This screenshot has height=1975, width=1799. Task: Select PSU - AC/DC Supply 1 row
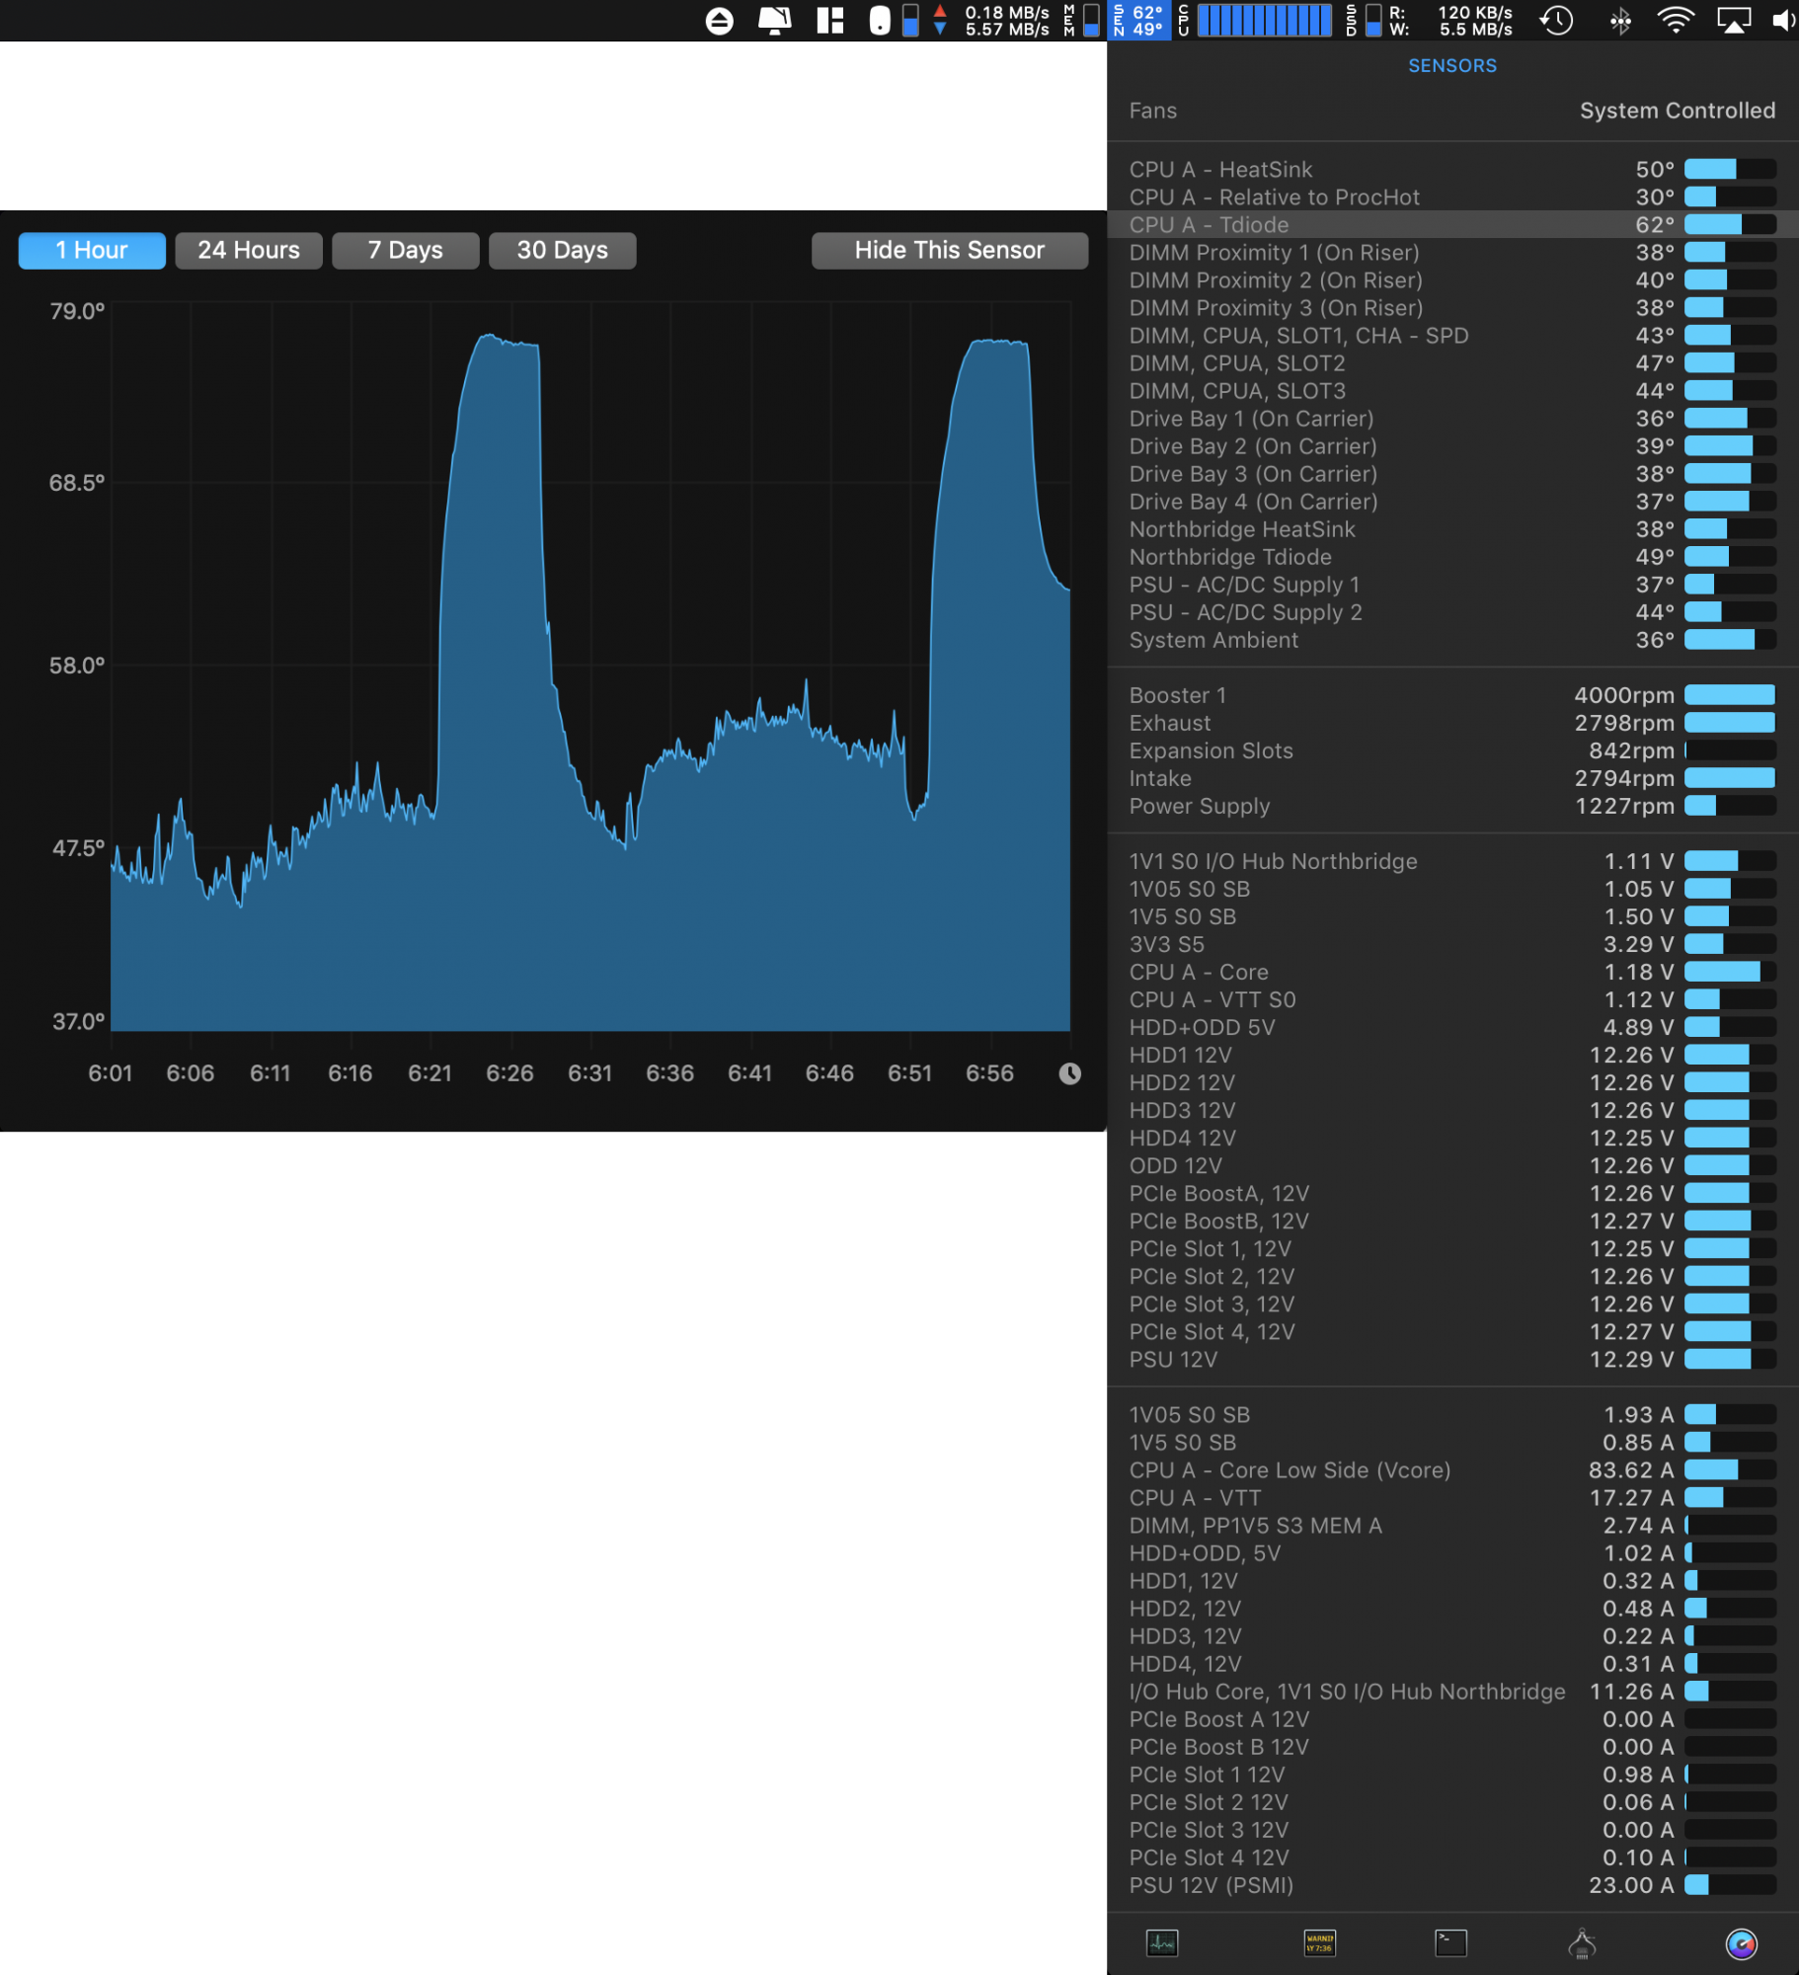(1452, 585)
